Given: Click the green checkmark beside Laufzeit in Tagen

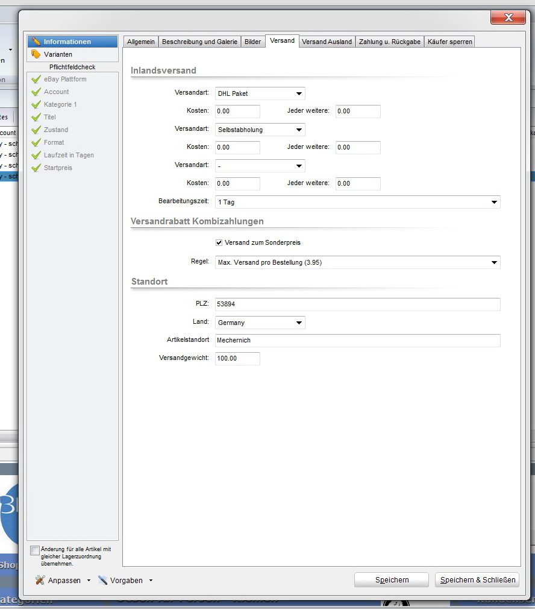Looking at the screenshot, I should [36, 156].
